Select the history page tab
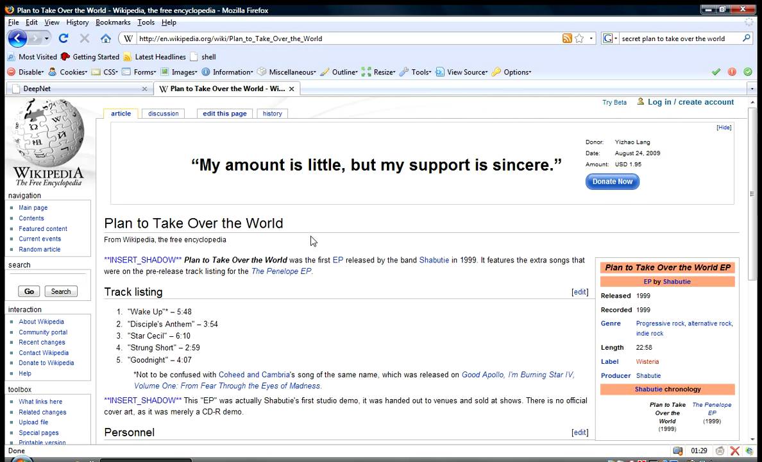 tap(272, 114)
